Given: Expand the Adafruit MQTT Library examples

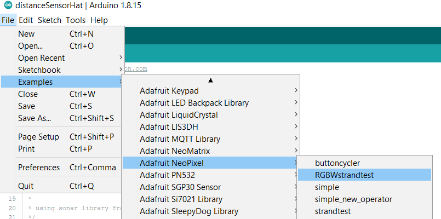Looking at the screenshot, I should click(x=211, y=139).
